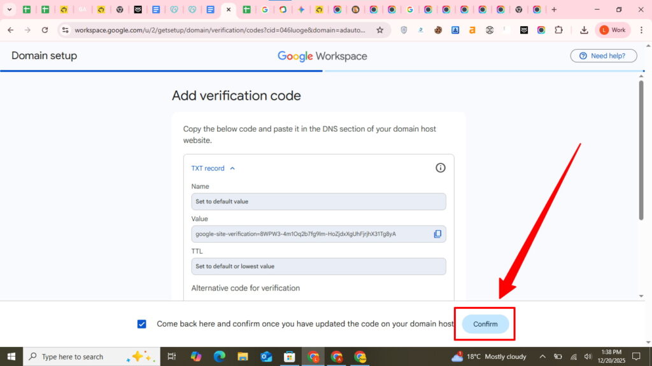Open Chrome downloads icon
This screenshot has width=652, height=366.
[x=584, y=30]
